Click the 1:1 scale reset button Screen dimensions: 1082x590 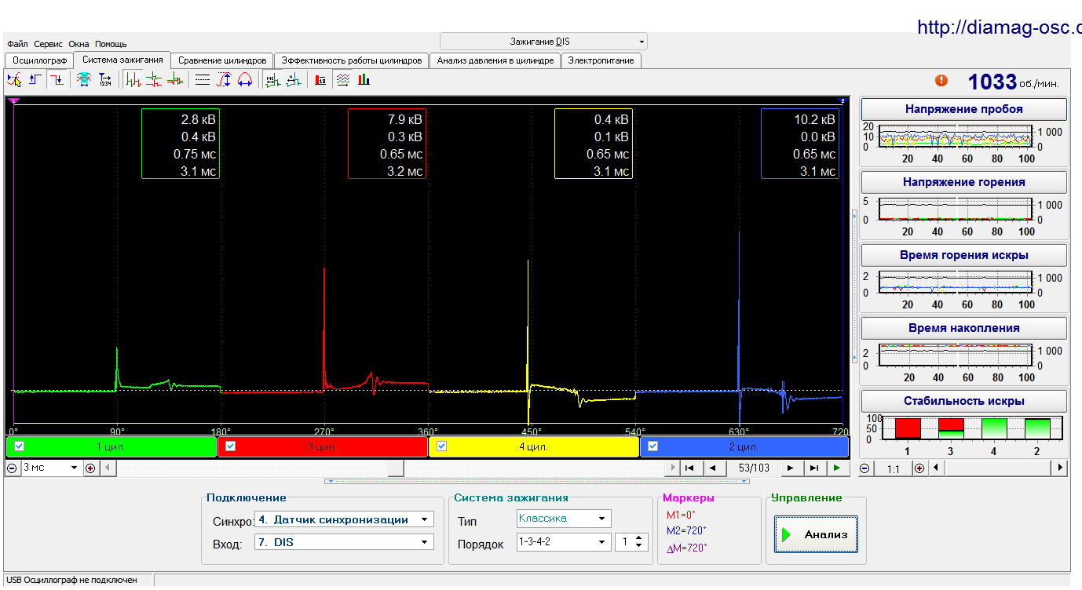[893, 468]
